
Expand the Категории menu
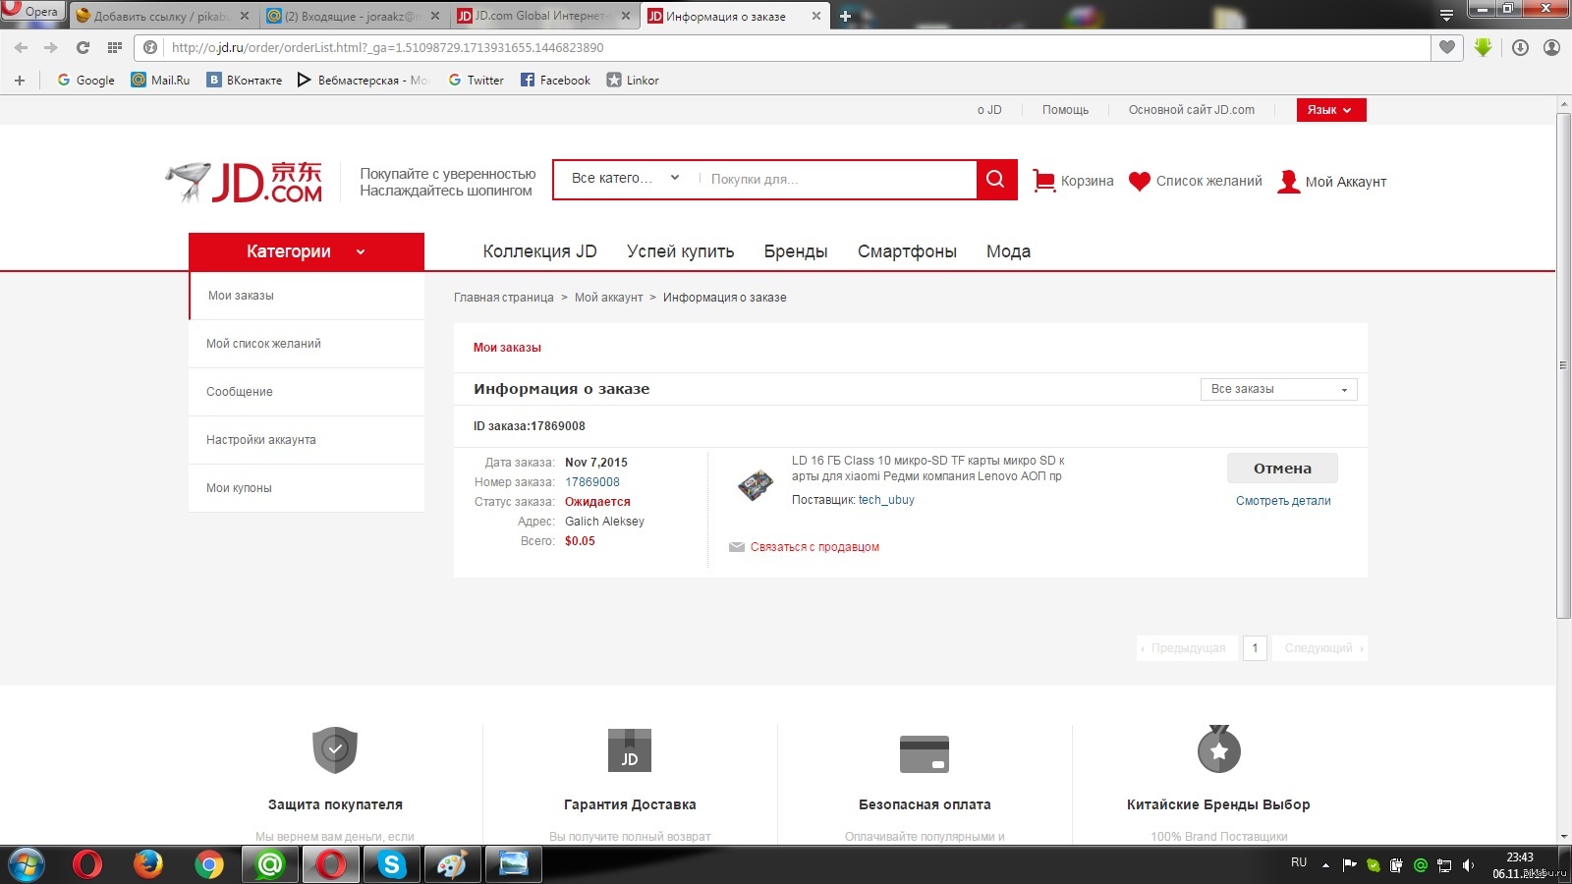click(306, 251)
